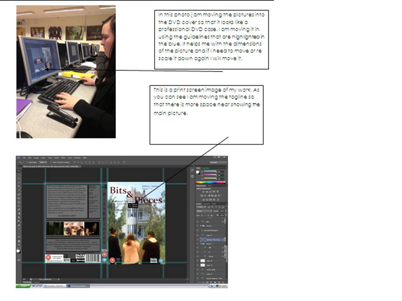
Task: Open the collapsed History panel icon
Action: tap(192, 170)
